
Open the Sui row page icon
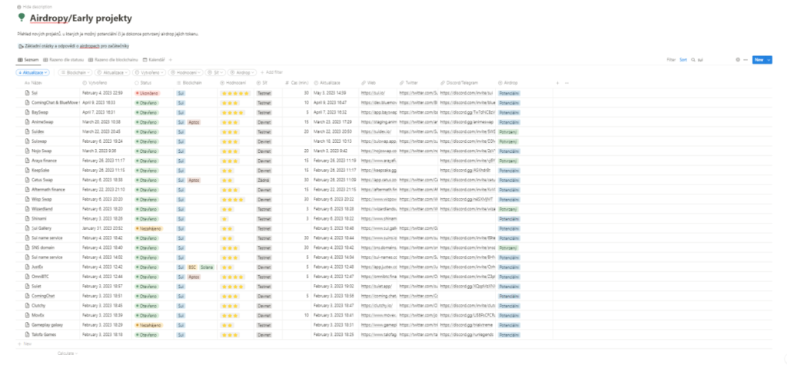pos(28,92)
